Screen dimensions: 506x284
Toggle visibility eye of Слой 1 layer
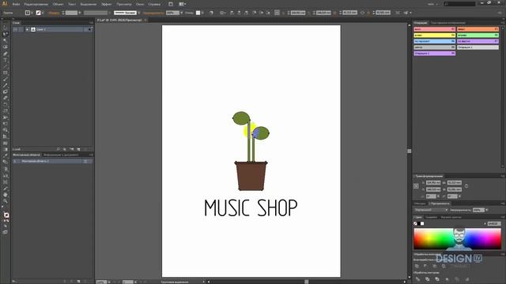pyautogui.click(x=15, y=29)
